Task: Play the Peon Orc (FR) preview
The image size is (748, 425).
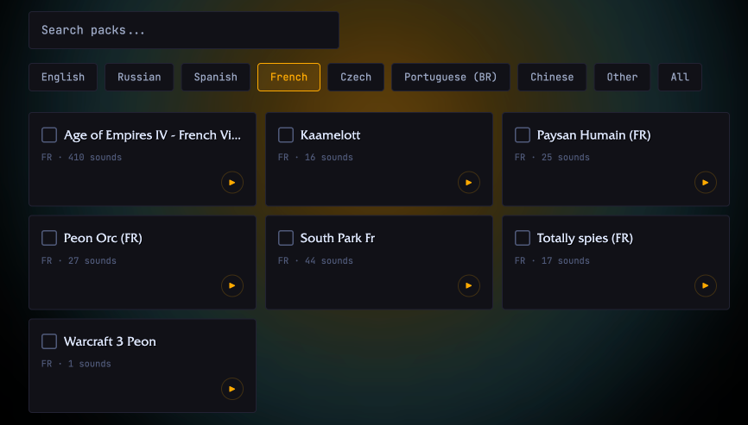Action: (x=231, y=285)
